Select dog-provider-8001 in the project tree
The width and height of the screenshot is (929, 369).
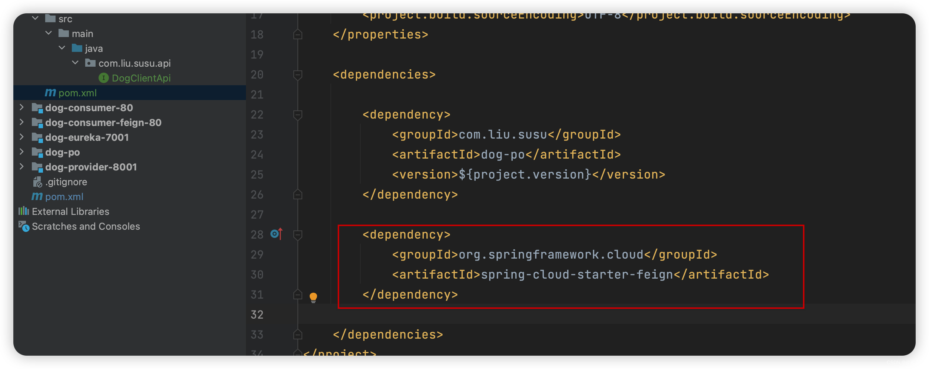click(91, 167)
